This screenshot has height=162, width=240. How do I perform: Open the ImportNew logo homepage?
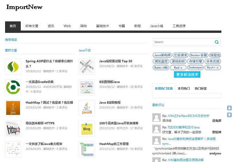coord(24,7)
